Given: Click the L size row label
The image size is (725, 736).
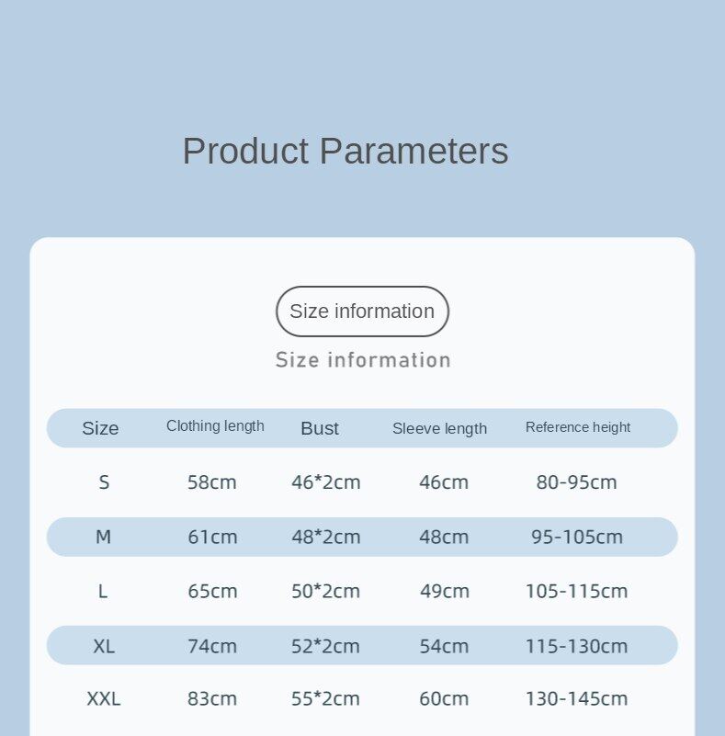Looking at the screenshot, I should tap(103, 591).
